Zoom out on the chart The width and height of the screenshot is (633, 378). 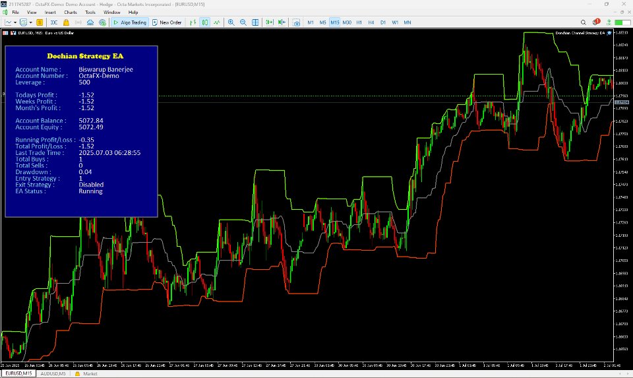(243, 22)
